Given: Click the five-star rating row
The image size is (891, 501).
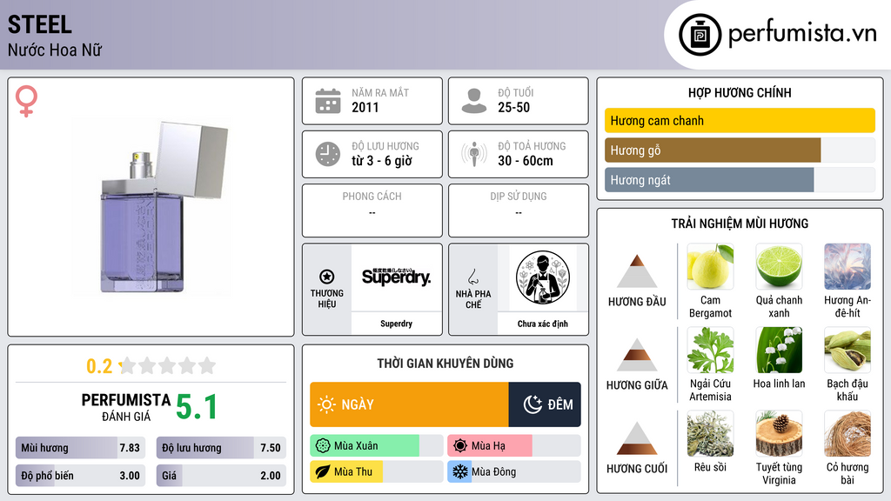Looking at the screenshot, I should 168,365.
